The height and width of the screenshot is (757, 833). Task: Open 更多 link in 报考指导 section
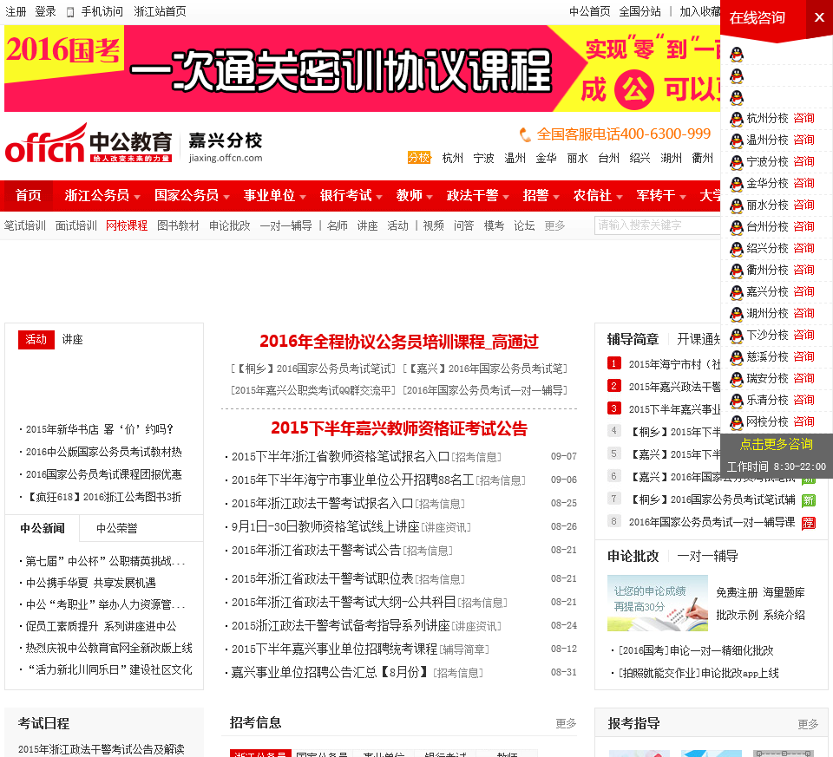click(808, 724)
